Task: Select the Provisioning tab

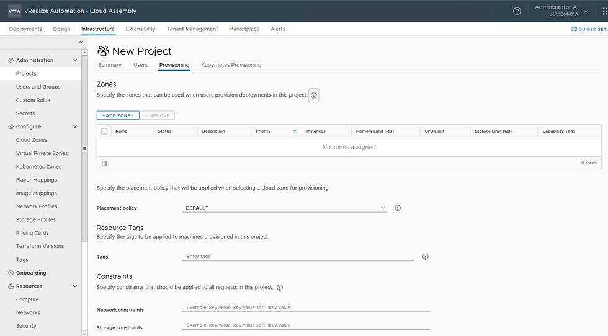Action: pyautogui.click(x=174, y=65)
